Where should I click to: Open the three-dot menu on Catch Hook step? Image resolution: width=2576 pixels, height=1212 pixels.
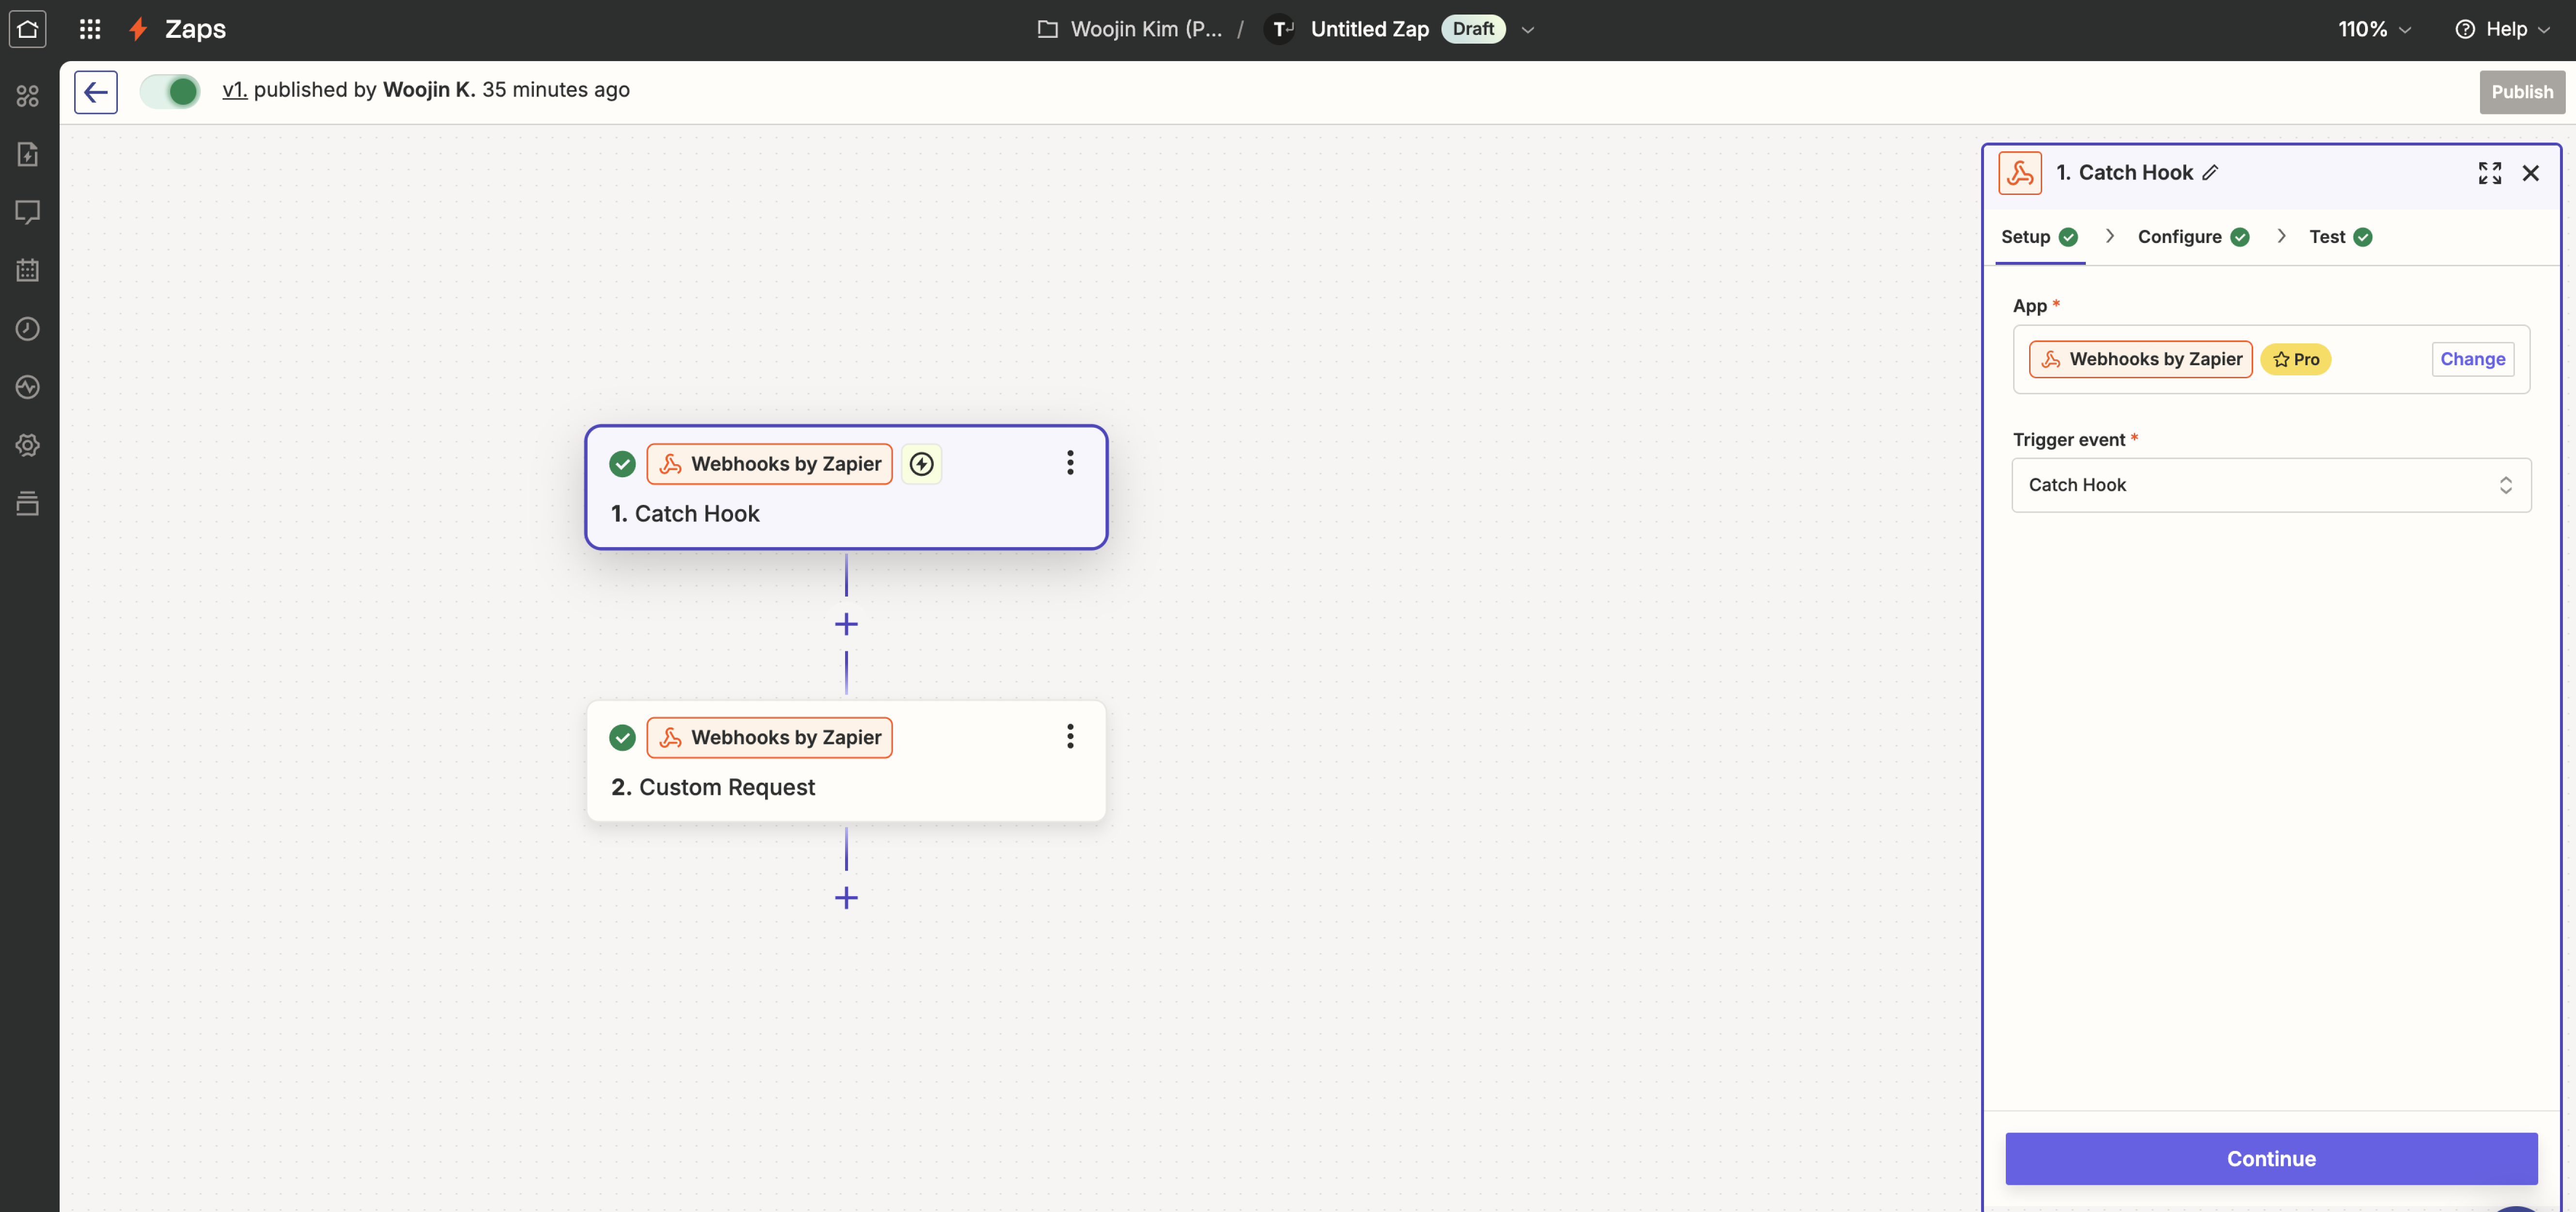[1070, 463]
